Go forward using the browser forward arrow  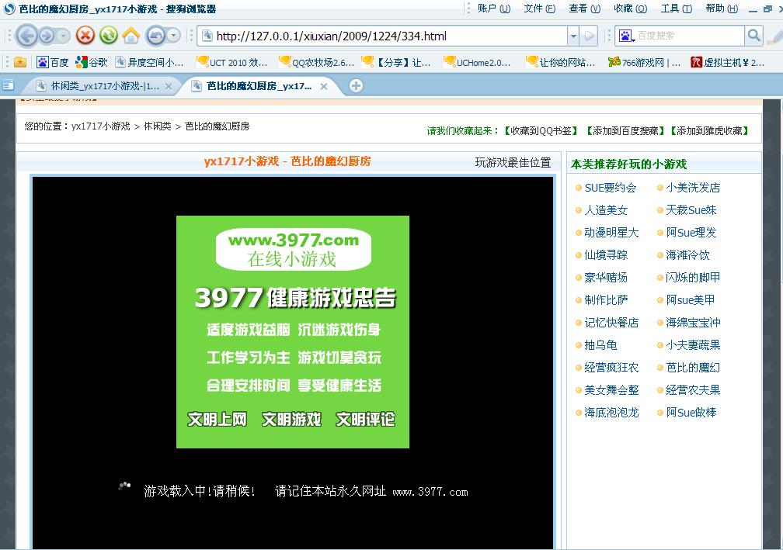(x=47, y=36)
